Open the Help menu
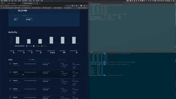The image size is (176, 99). point(42,1)
